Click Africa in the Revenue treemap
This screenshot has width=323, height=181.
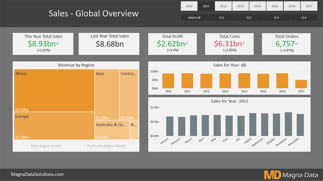[x=54, y=89]
